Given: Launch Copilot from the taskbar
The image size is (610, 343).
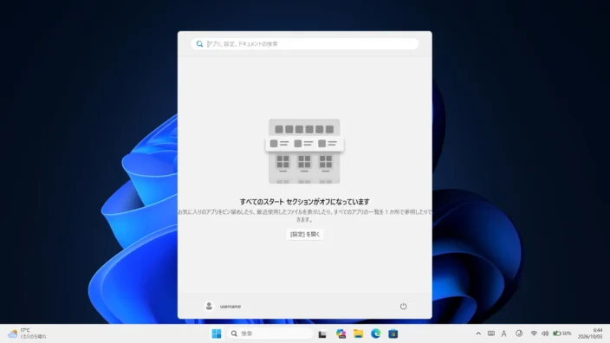Looking at the screenshot, I should [x=341, y=333].
